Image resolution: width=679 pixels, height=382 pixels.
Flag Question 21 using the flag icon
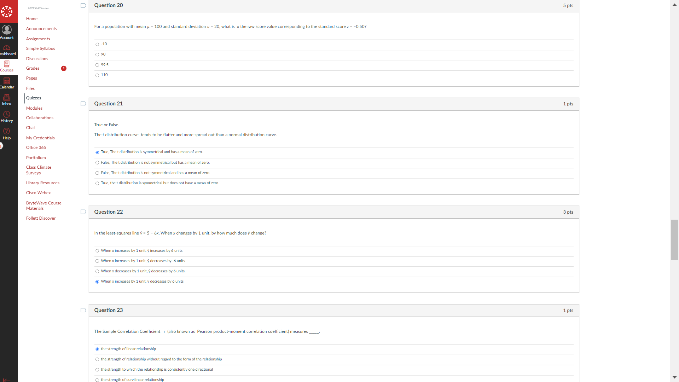pyautogui.click(x=83, y=104)
